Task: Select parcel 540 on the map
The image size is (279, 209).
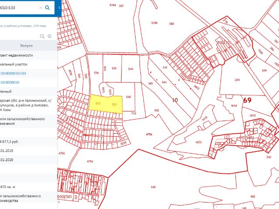Action: point(129,97)
